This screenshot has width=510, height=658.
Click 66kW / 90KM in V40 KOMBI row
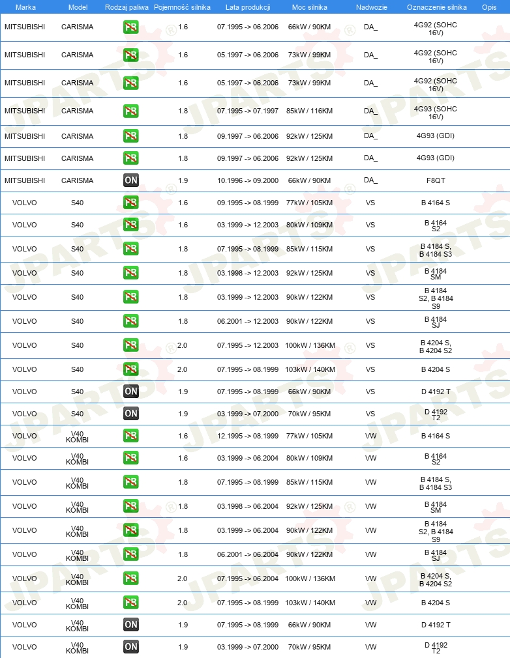[x=310, y=625]
